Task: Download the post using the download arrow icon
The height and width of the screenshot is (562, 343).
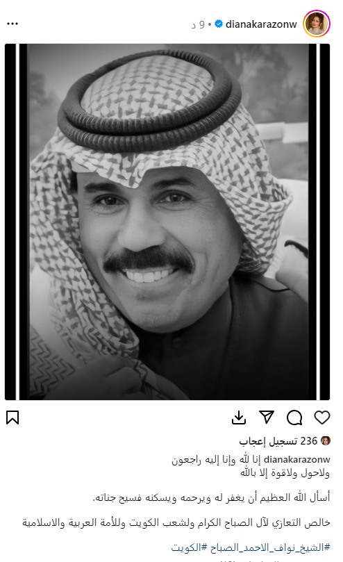Action: (x=239, y=418)
